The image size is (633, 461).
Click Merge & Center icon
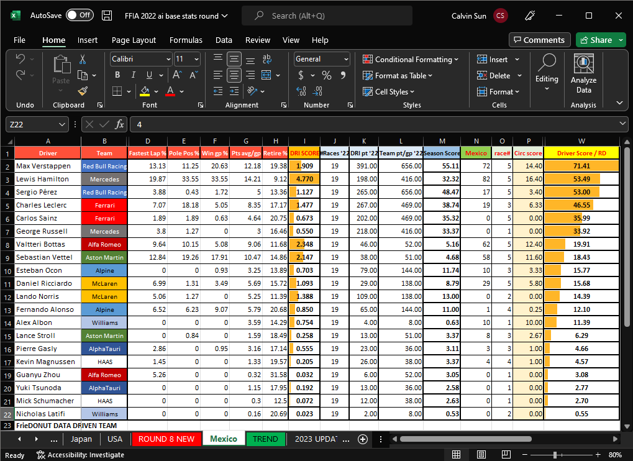(x=266, y=75)
